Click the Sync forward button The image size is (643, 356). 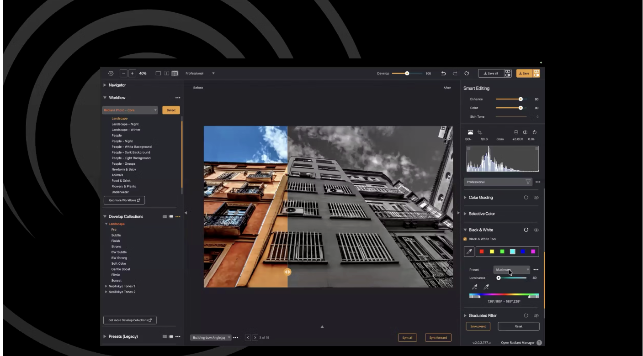(438, 338)
